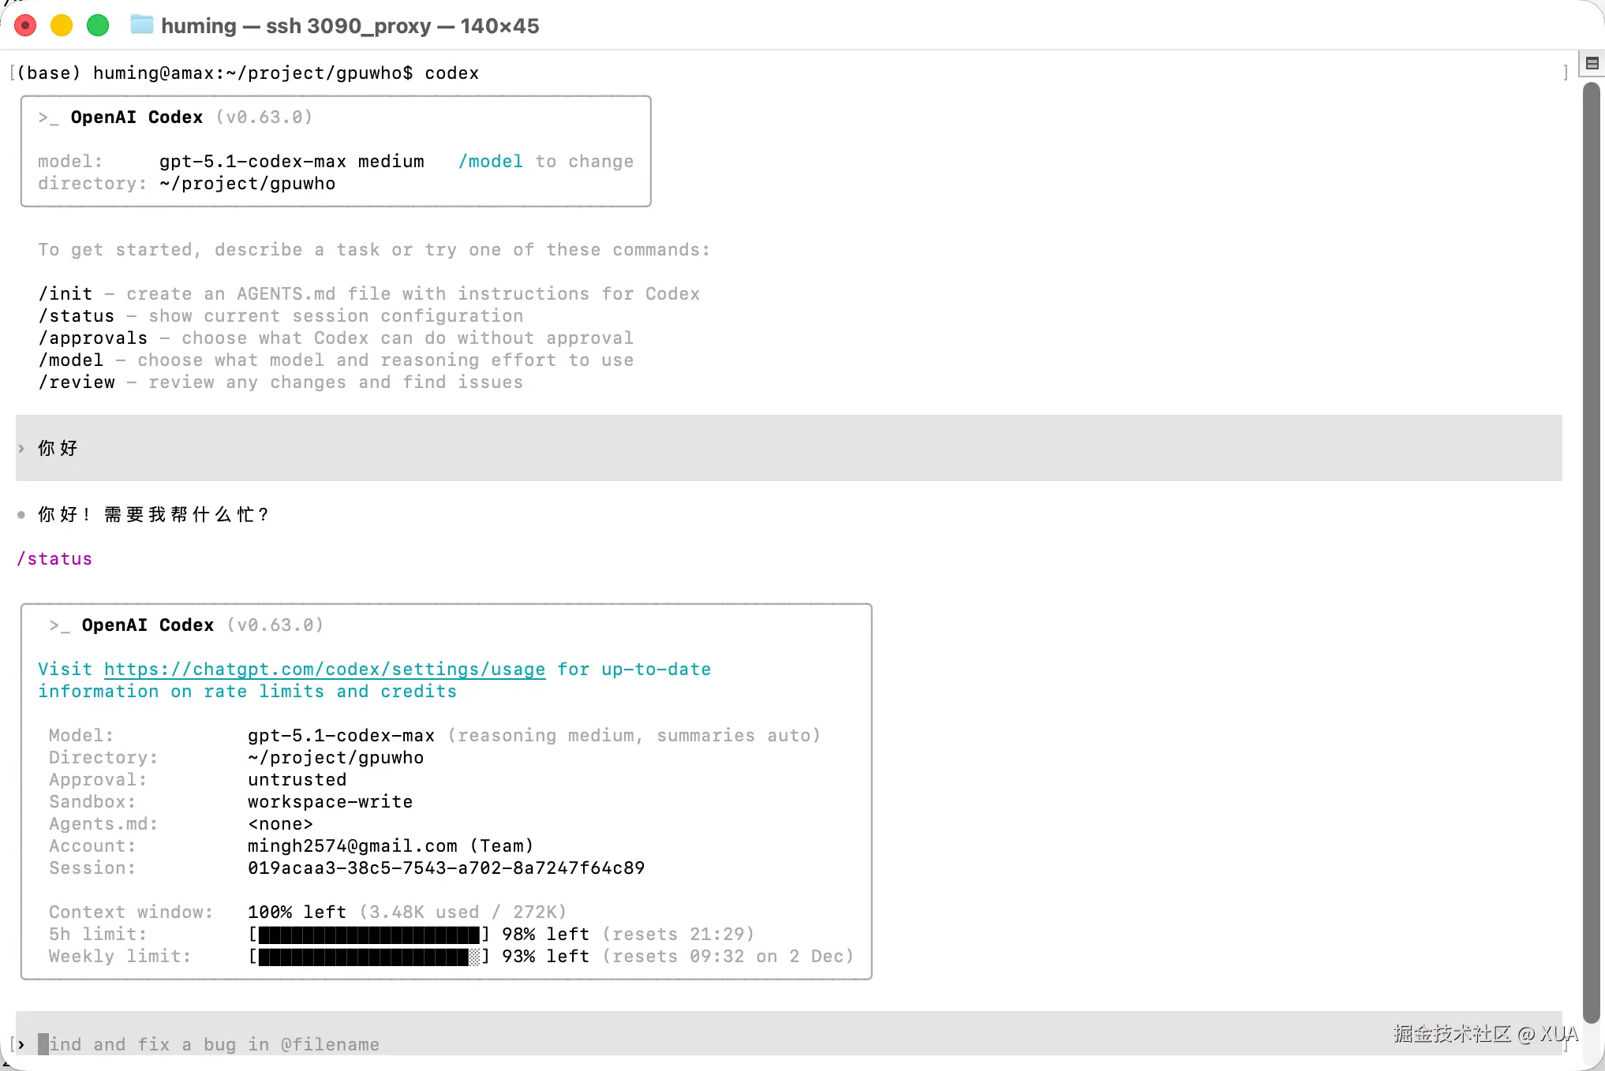This screenshot has width=1605, height=1071.
Task: Click the green fullscreen window button
Action: coord(98,26)
